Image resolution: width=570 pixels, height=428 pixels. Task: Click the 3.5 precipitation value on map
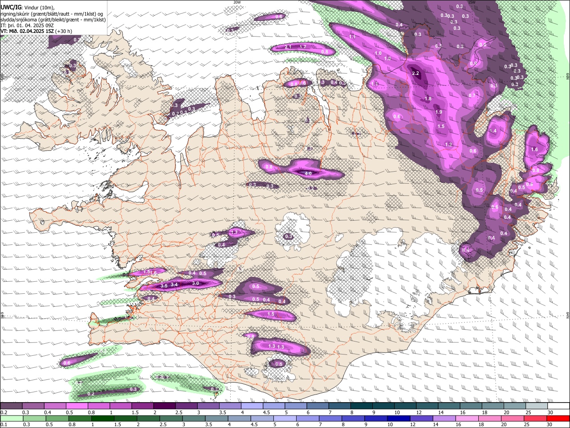pyautogui.click(x=164, y=286)
